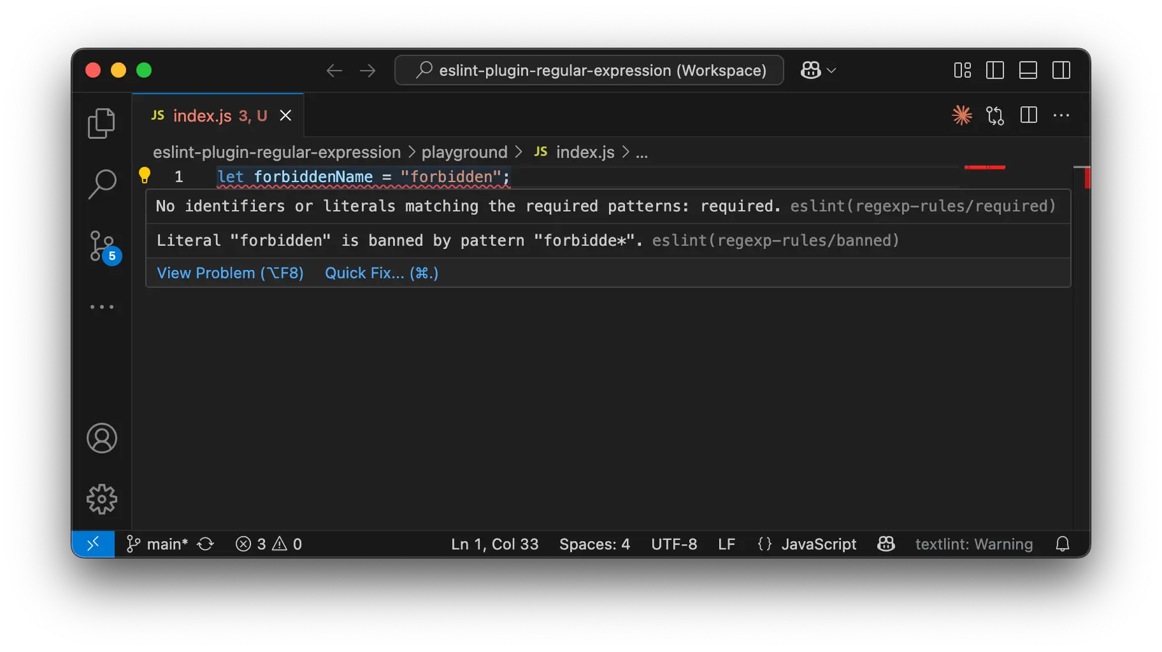
Task: Open changes compare icon in editor toolbar
Action: pos(995,115)
